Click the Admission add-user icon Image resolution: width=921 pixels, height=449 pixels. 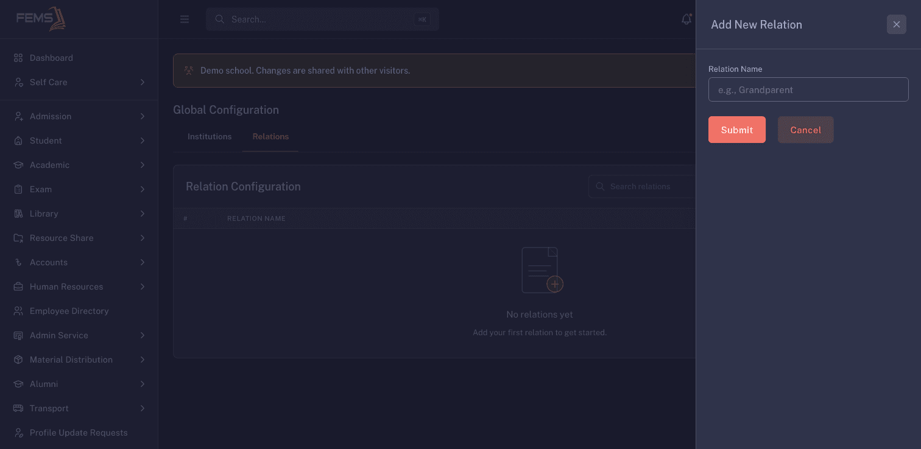(x=18, y=116)
